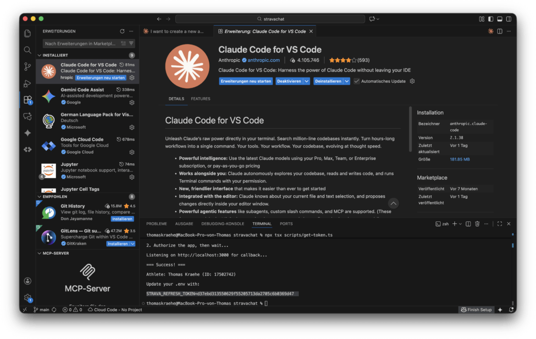Screen dimensions: 536x339
Task: Go back in navigation history
Action: tap(159, 19)
